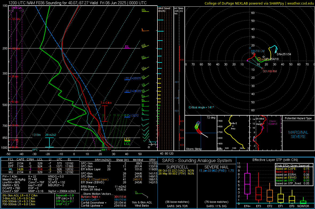This screenshot has height=209, width=315.
Task: Click the 12 km height marker
Action: point(16,49)
